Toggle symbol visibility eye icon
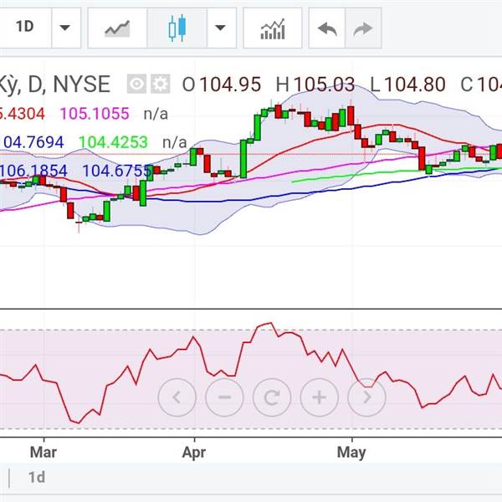Screen dimensions: 502x502 (x=136, y=84)
